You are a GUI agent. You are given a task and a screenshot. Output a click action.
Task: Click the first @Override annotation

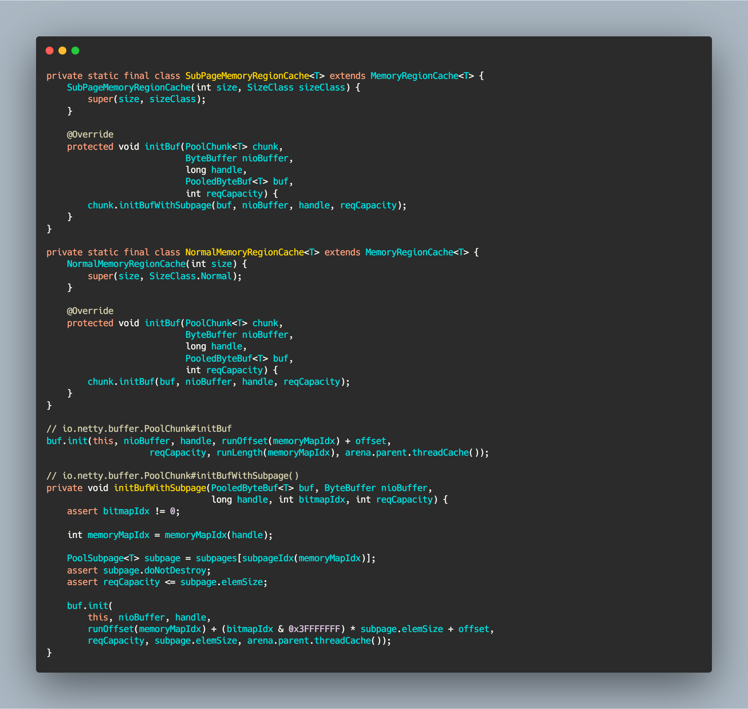(x=90, y=135)
